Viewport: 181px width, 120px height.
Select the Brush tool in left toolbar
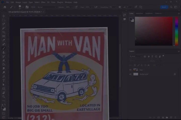(x=4, y=48)
